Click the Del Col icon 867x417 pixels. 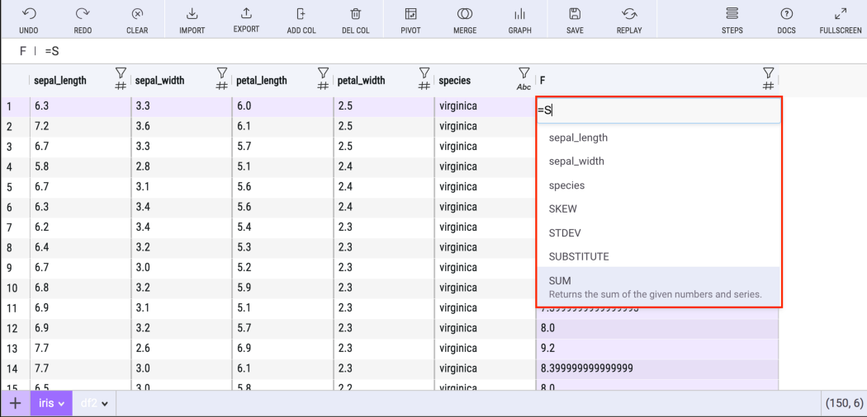355,14
